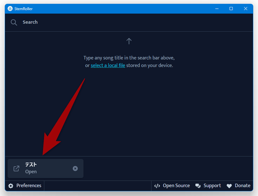This screenshot has width=258, height=196.
Task: Click the Preferences label
Action: (x=29, y=186)
